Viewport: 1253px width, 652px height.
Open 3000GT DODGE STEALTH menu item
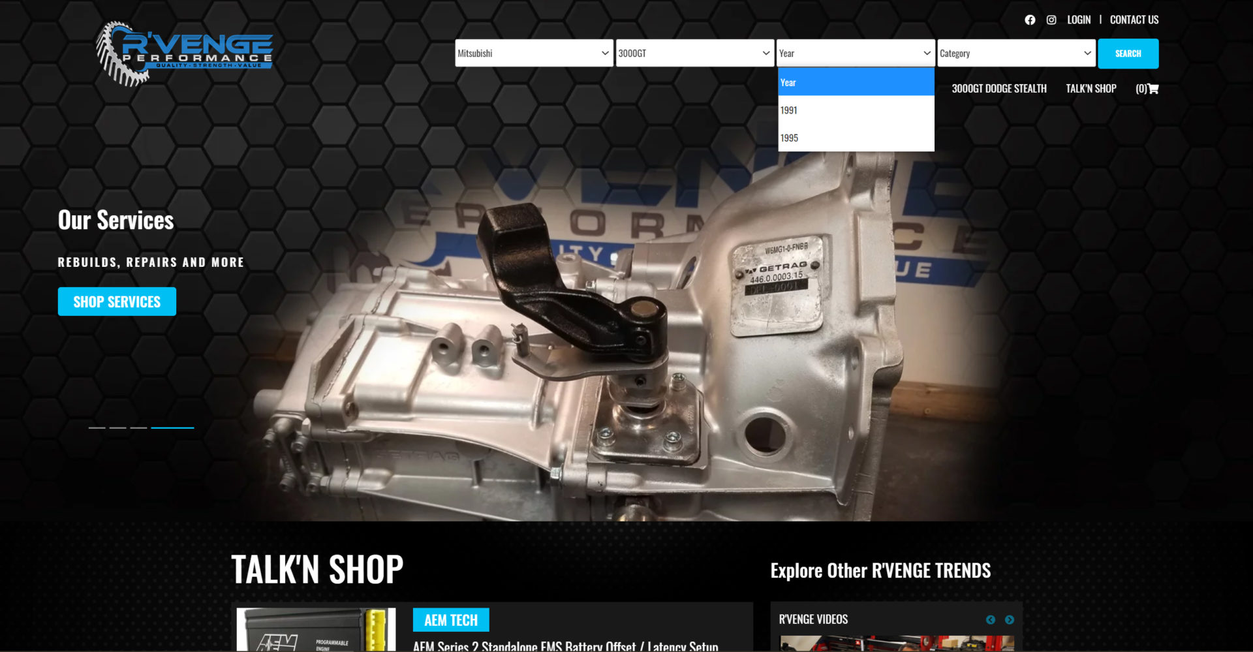(999, 89)
